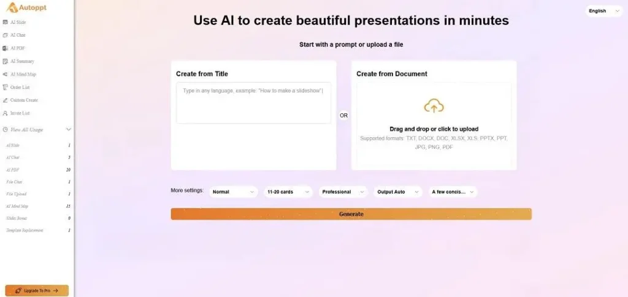Click the cloud upload icon
Image resolution: width=628 pixels, height=297 pixels.
point(434,106)
